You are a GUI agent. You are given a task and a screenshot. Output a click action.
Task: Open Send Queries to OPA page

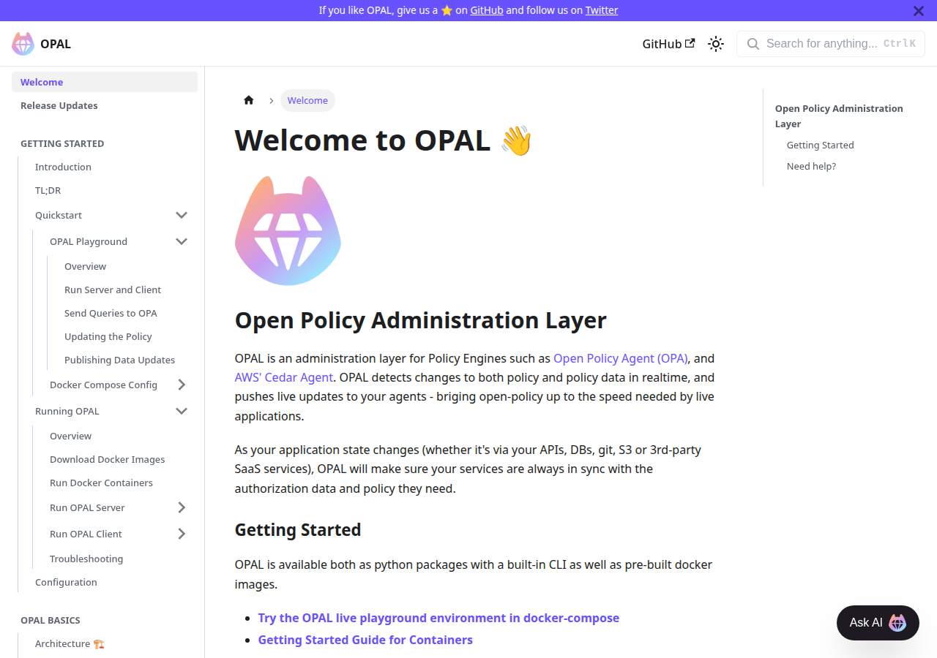click(127, 313)
